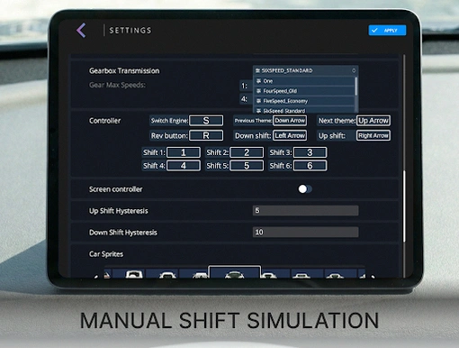Select the highlighted center car sprite
The height and width of the screenshot is (348, 459).
point(234,272)
